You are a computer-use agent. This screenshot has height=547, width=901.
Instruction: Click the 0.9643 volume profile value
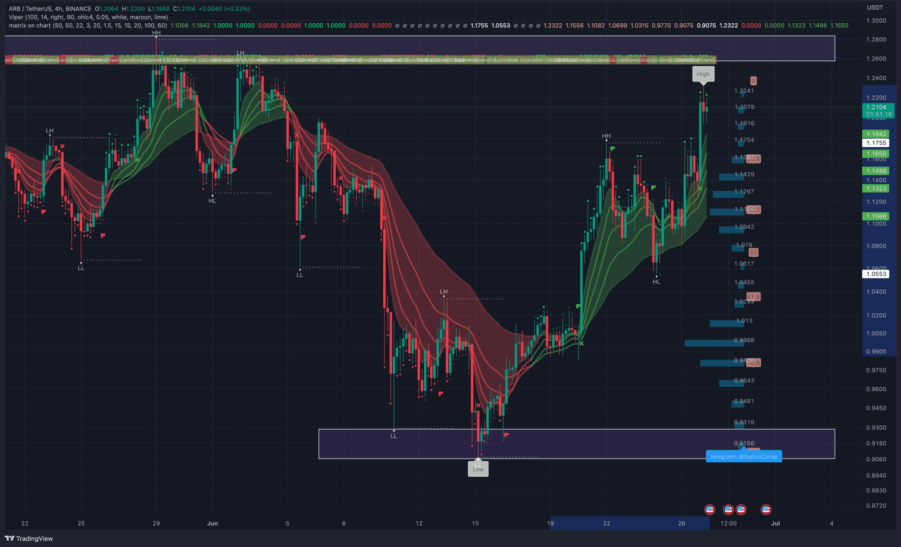(744, 381)
